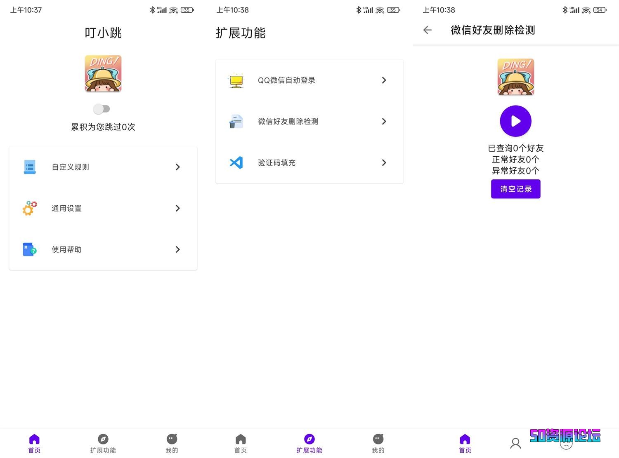This screenshot has width=619, height=458.
Task: Click Wi-Fi status icon on third screen
Action: tap(586, 10)
